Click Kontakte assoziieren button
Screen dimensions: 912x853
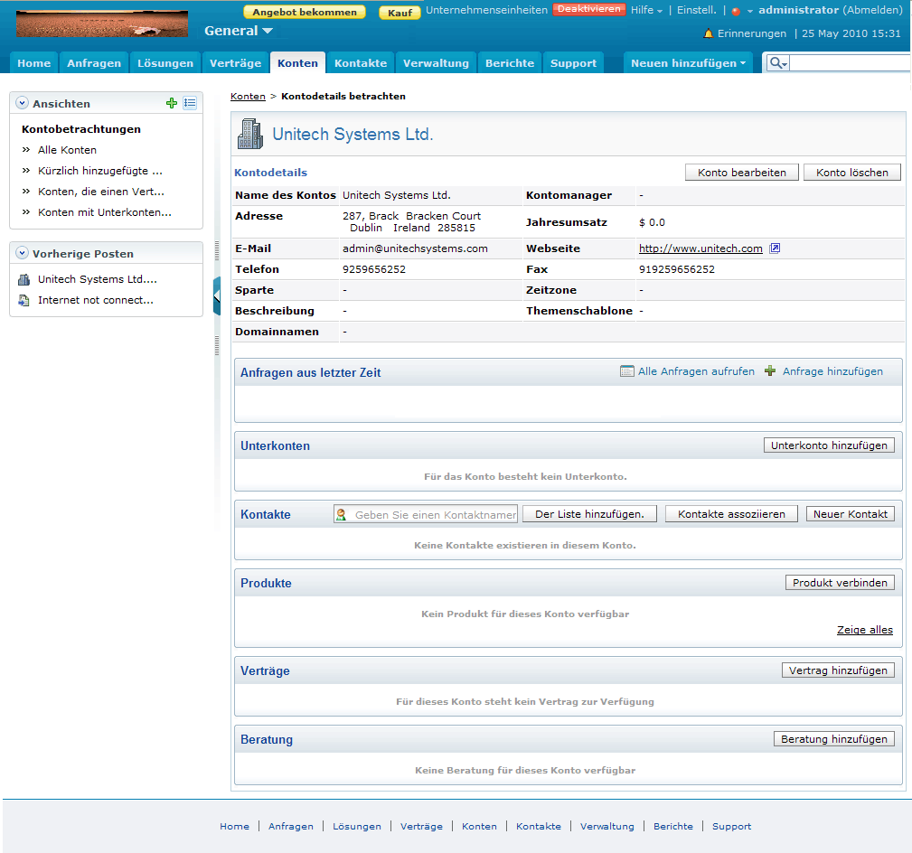pos(731,514)
